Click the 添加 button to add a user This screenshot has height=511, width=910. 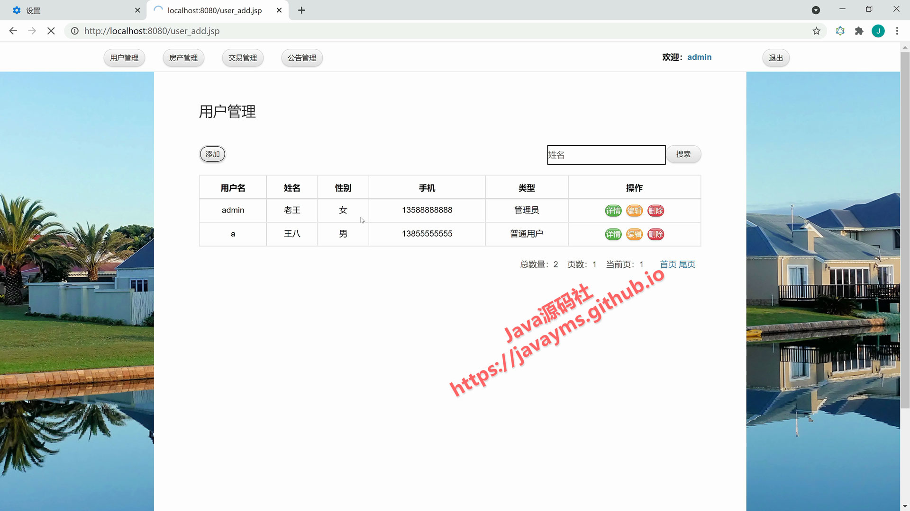coord(212,154)
